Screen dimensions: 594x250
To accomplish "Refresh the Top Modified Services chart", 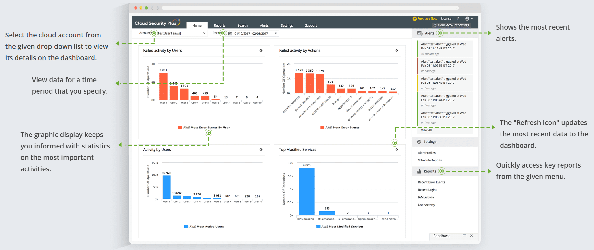I will tap(397, 150).
